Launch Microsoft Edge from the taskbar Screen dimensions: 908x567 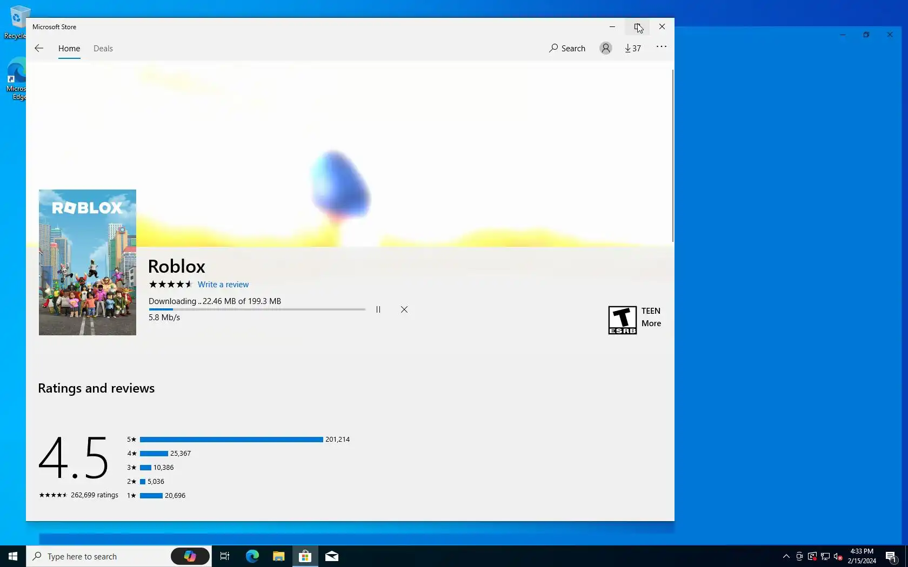[252, 556]
